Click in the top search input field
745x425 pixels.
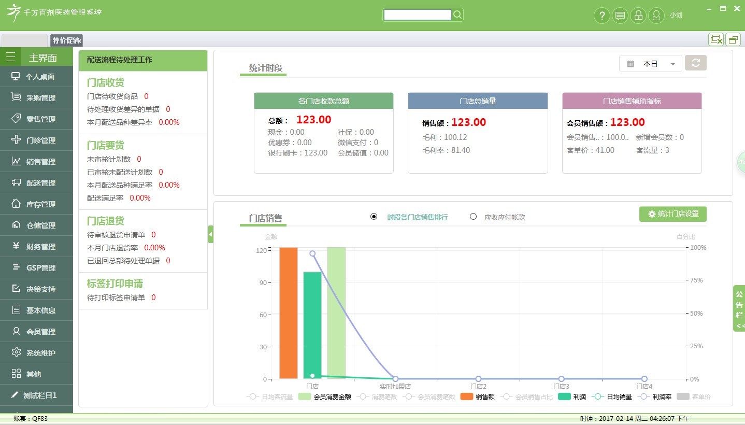418,15
